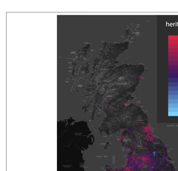178x171 pixels.
Task: Click the NORTHERN IRELAND map label
Action: point(78,134)
